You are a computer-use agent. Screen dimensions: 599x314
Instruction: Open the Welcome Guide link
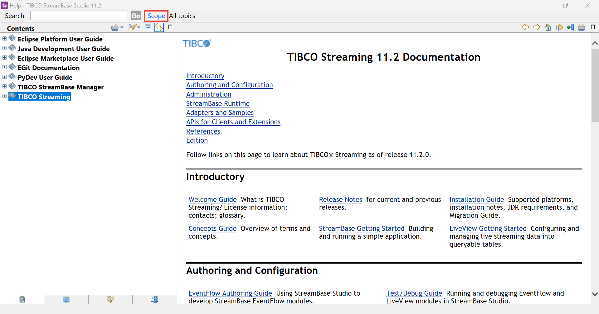(x=212, y=199)
